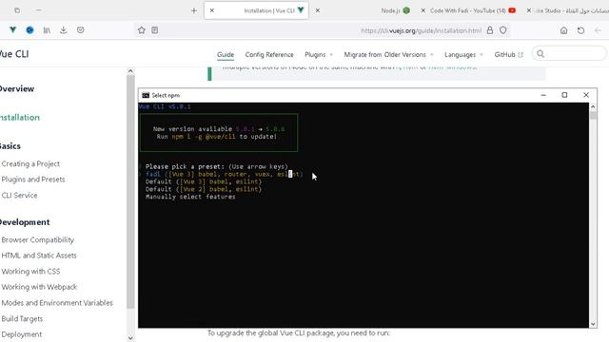Click the blue round extension icon

(x=29, y=29)
